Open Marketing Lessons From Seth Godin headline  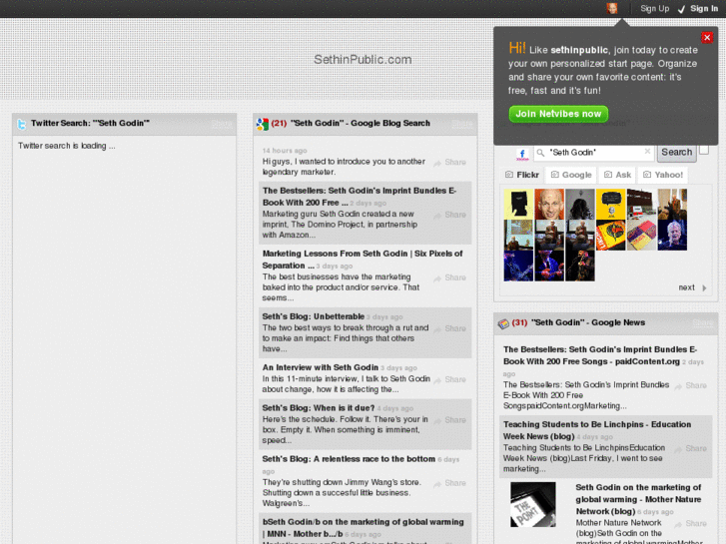(x=363, y=260)
